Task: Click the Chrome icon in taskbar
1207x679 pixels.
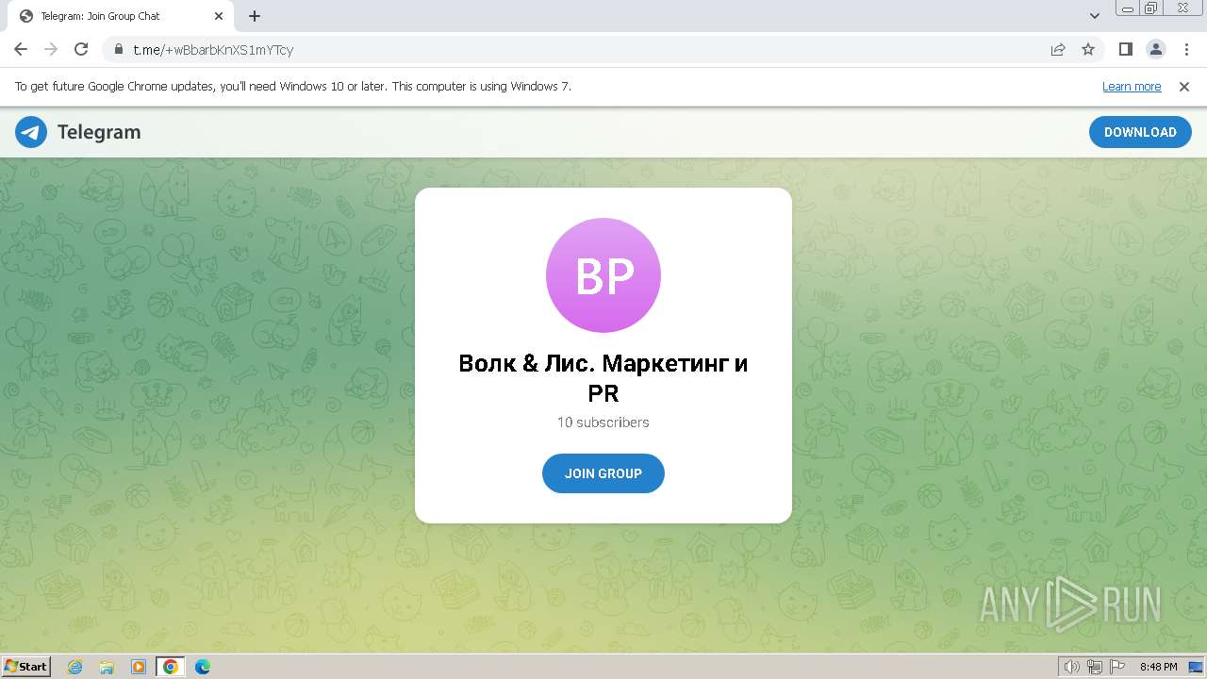Action: click(x=171, y=667)
